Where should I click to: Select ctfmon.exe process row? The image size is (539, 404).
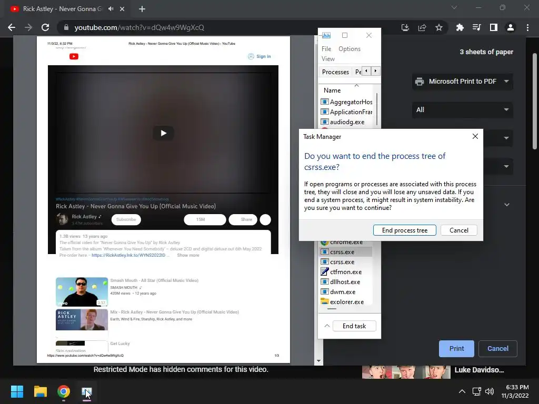point(346,272)
